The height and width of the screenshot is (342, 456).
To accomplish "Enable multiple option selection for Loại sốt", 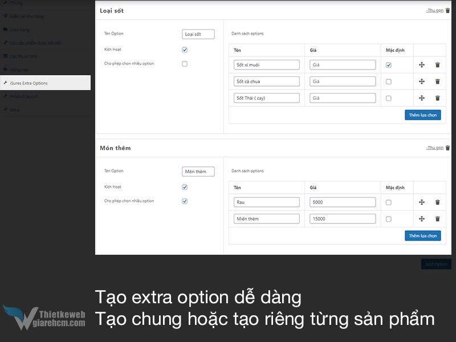I will click(x=185, y=64).
